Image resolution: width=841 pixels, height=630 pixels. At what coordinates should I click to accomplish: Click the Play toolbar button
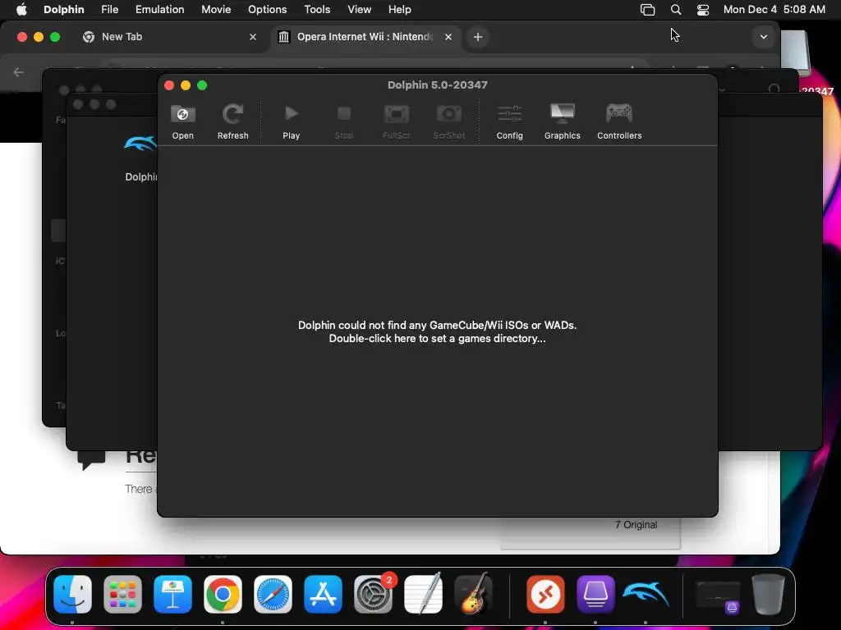[292, 121]
